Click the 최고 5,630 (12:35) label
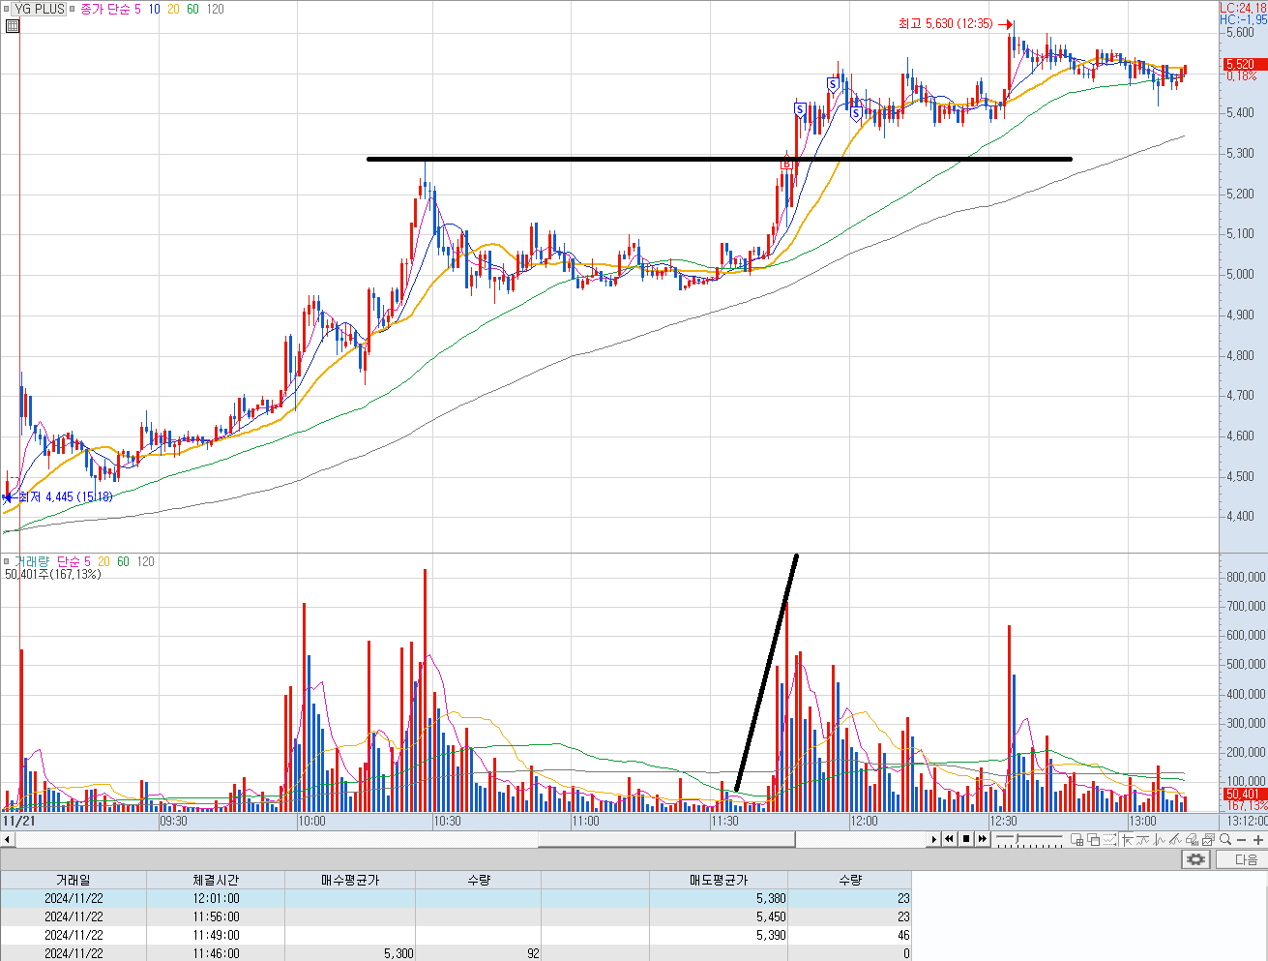The width and height of the screenshot is (1268, 961). [x=945, y=23]
